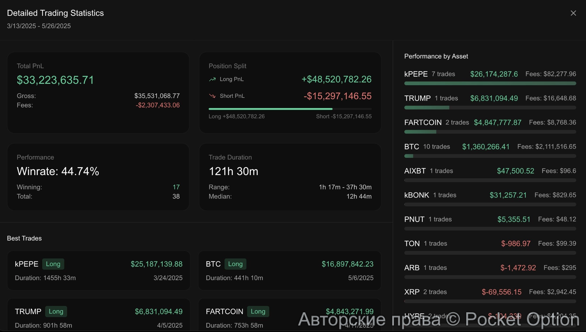Close the Detailed Trading Statistics dialog
The width and height of the screenshot is (586, 332).
coord(573,13)
